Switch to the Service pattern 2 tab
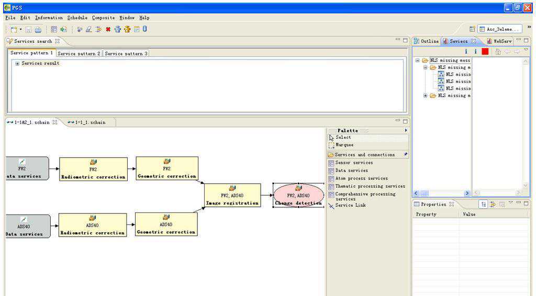 pyautogui.click(x=79, y=53)
